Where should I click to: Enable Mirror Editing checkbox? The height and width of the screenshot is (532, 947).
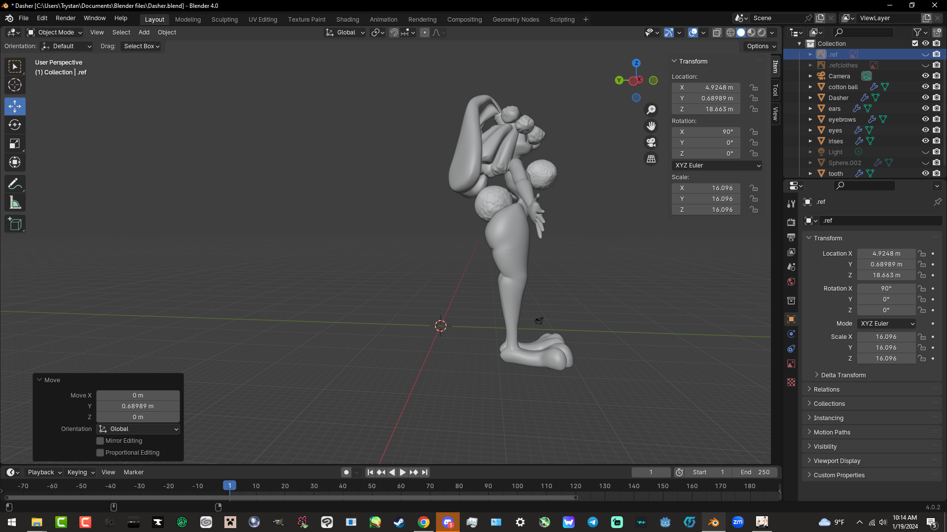[100, 441]
